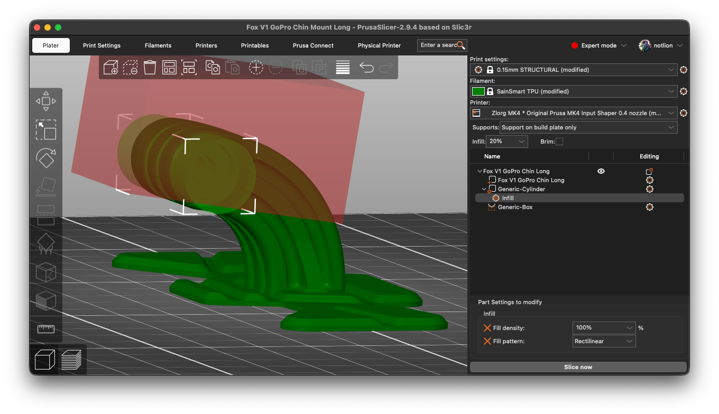
Task: Click the Slice now button
Action: click(x=578, y=367)
